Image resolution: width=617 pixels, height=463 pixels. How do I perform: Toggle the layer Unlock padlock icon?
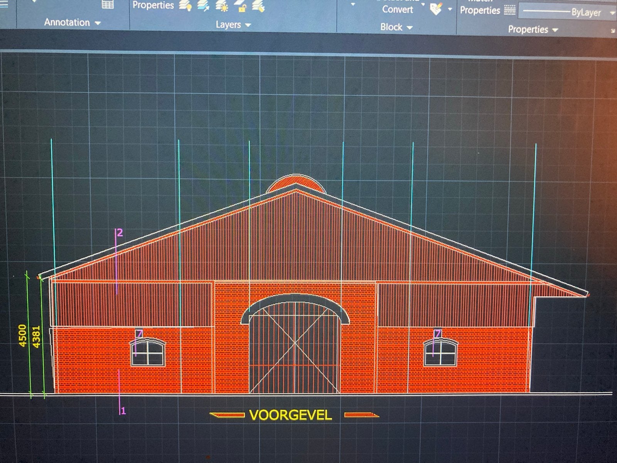point(241,7)
